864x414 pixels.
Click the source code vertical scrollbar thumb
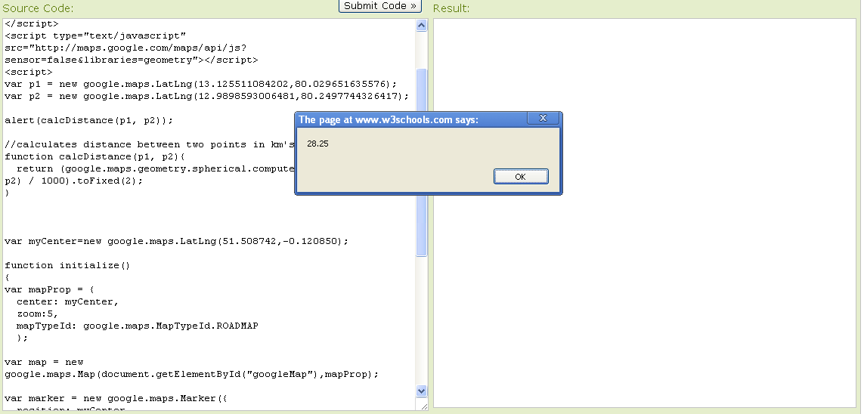coord(422,162)
